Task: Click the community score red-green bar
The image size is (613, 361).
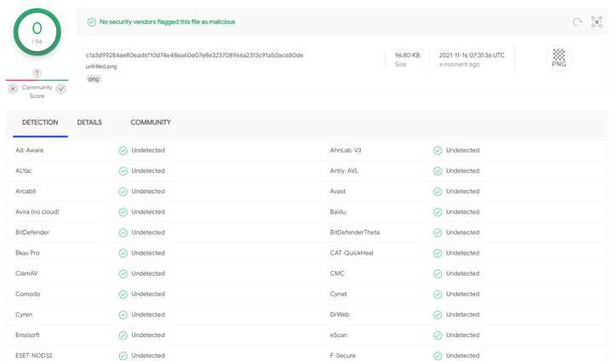Action: point(37,81)
